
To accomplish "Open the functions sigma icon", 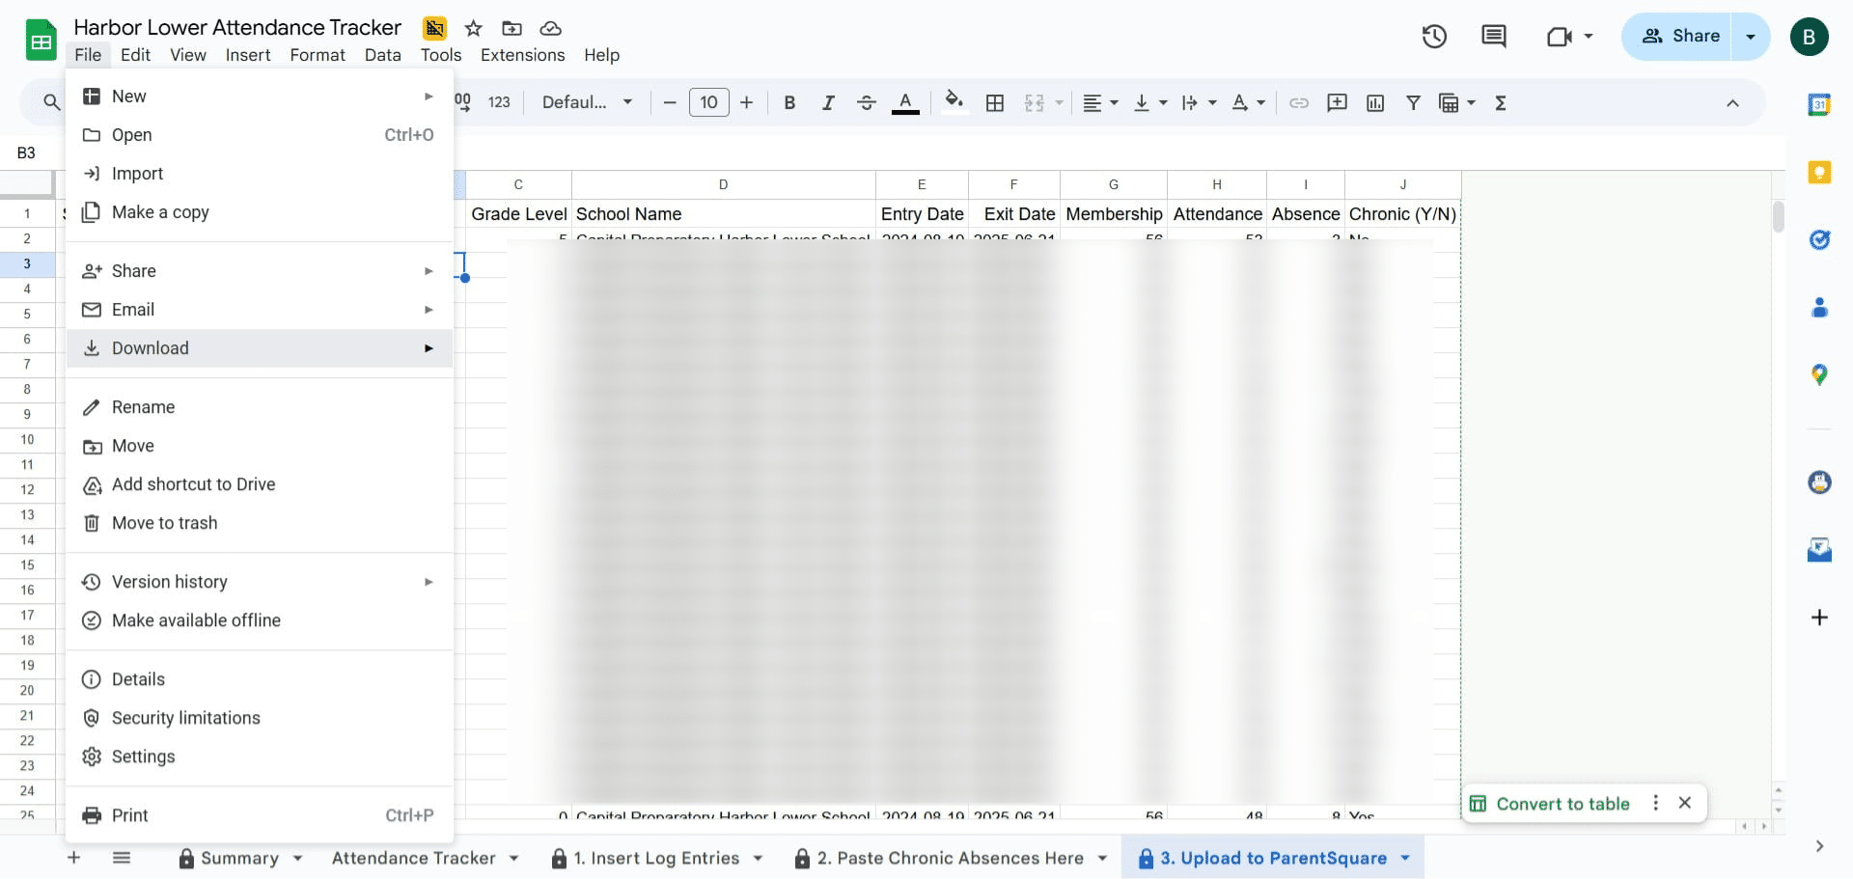I will (x=1501, y=103).
